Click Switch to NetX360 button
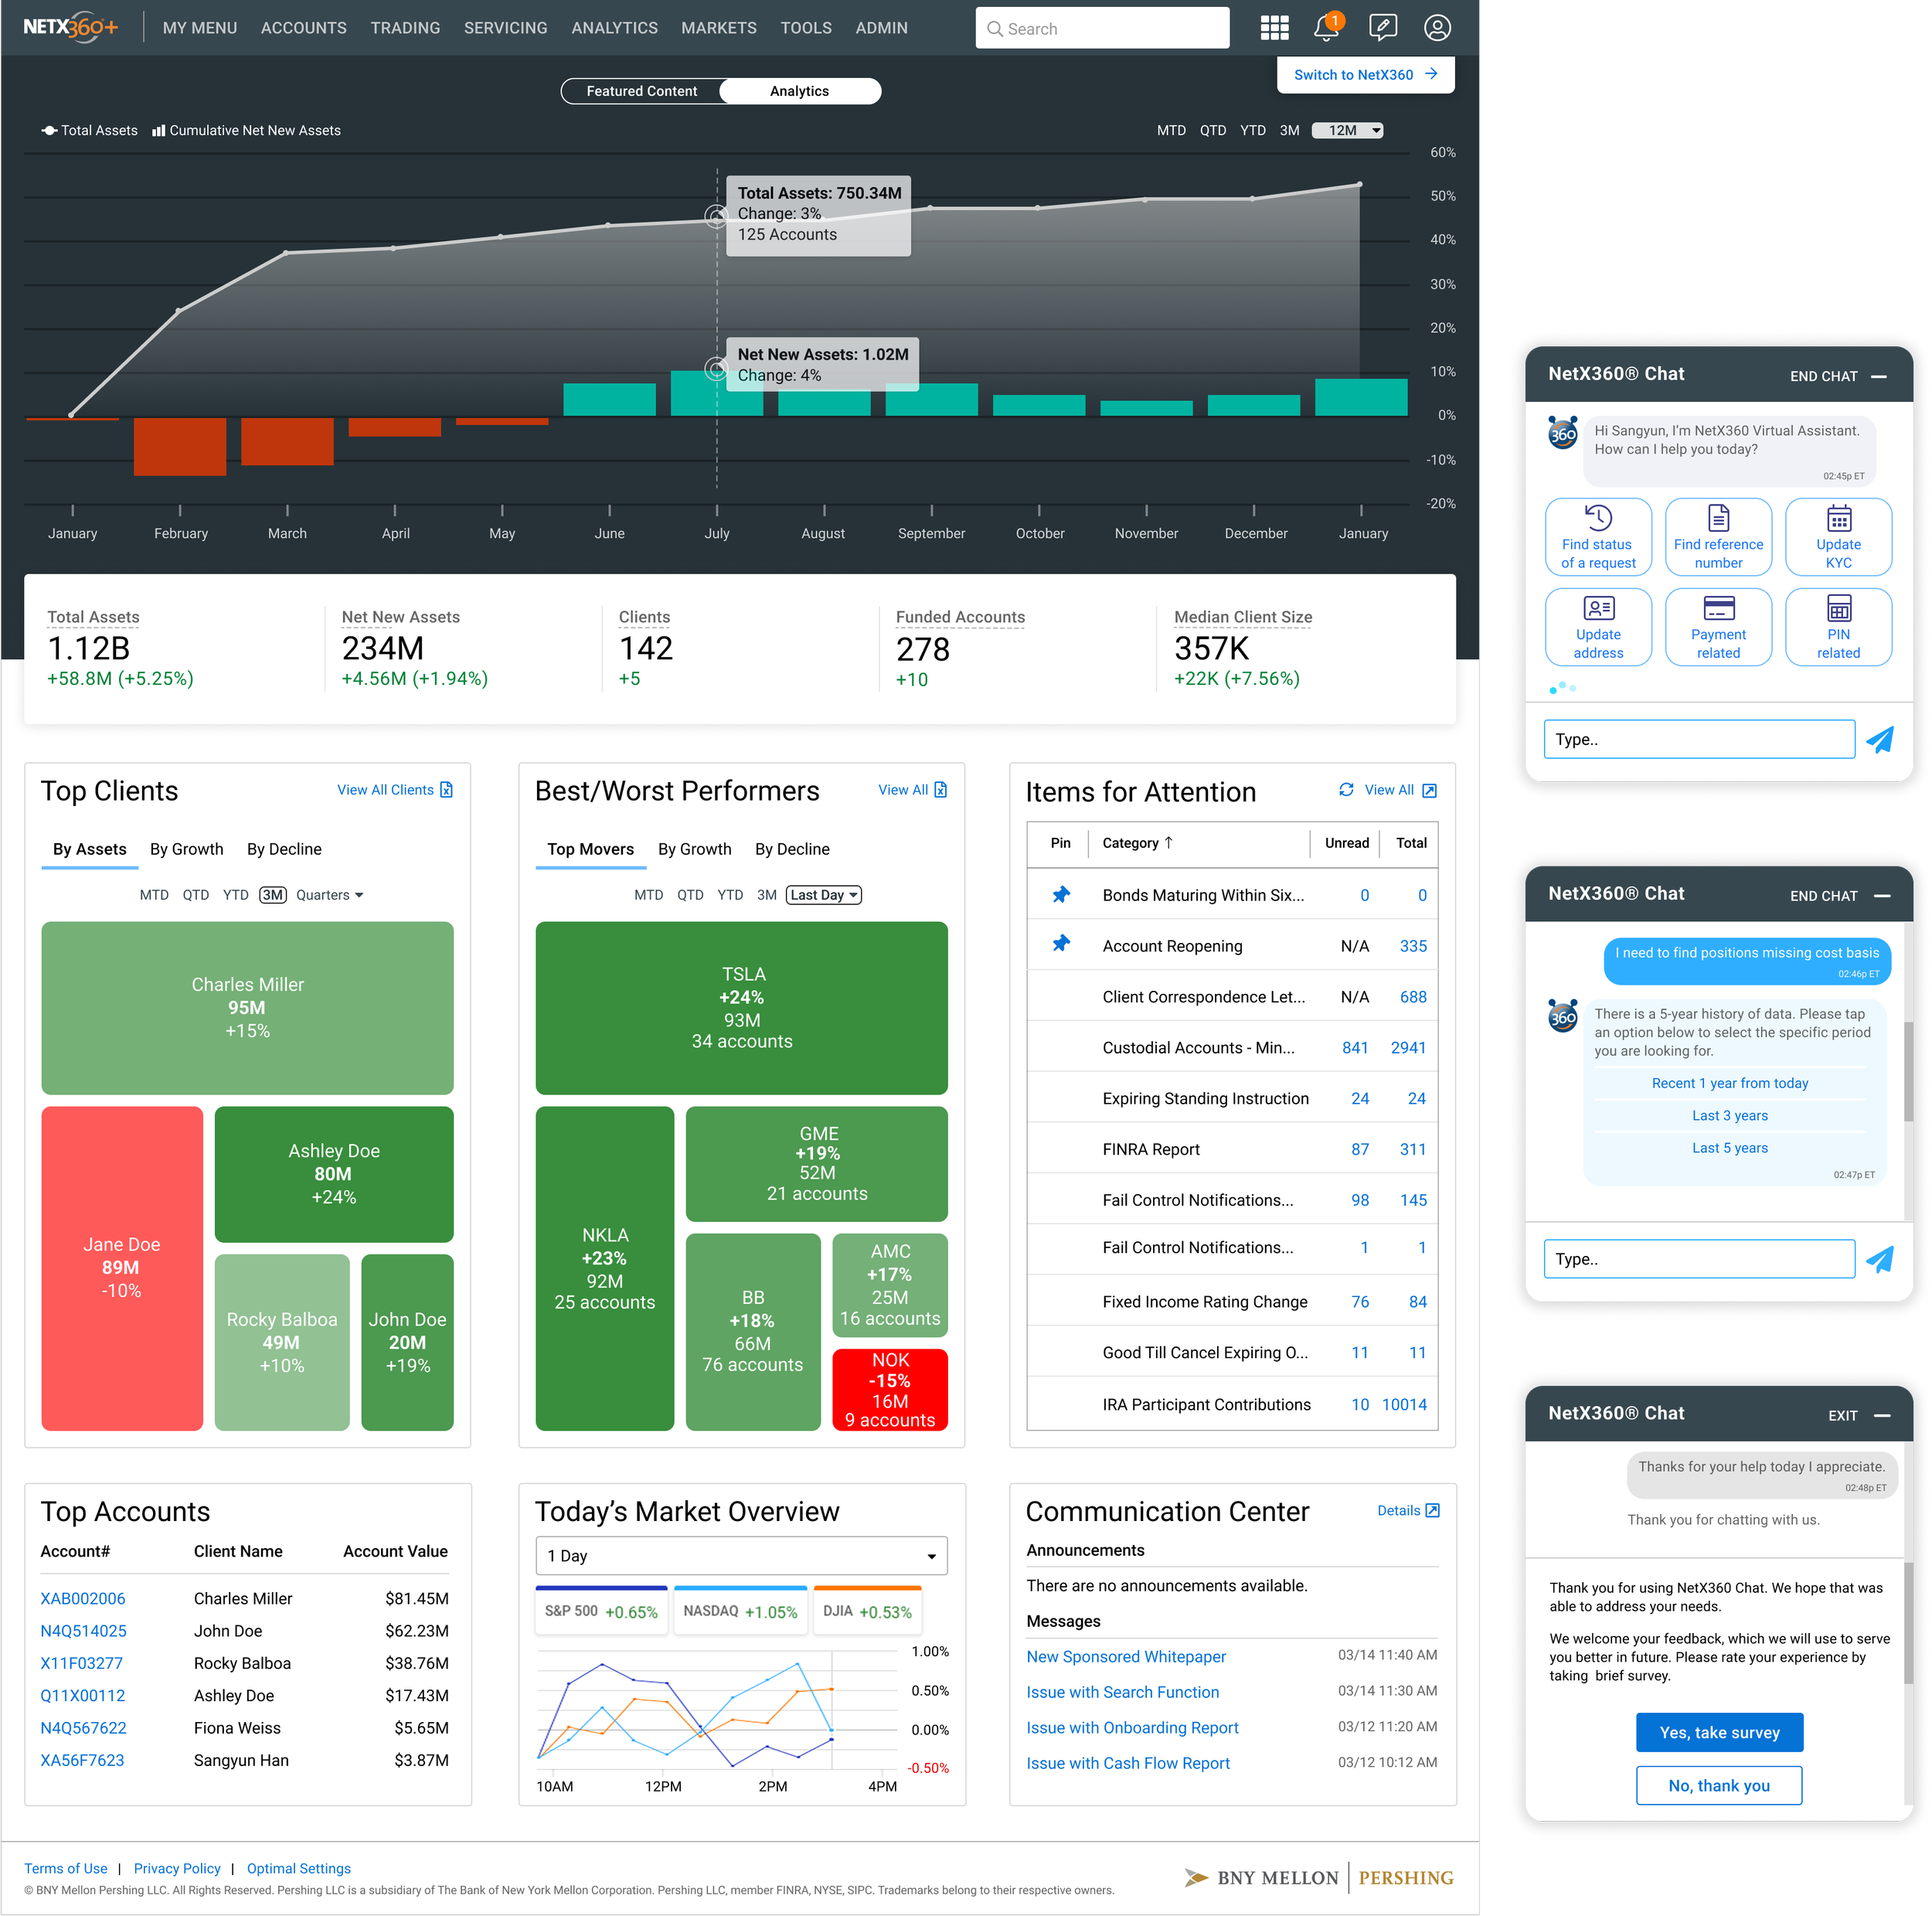This screenshot has width=1932, height=1916. (1365, 74)
